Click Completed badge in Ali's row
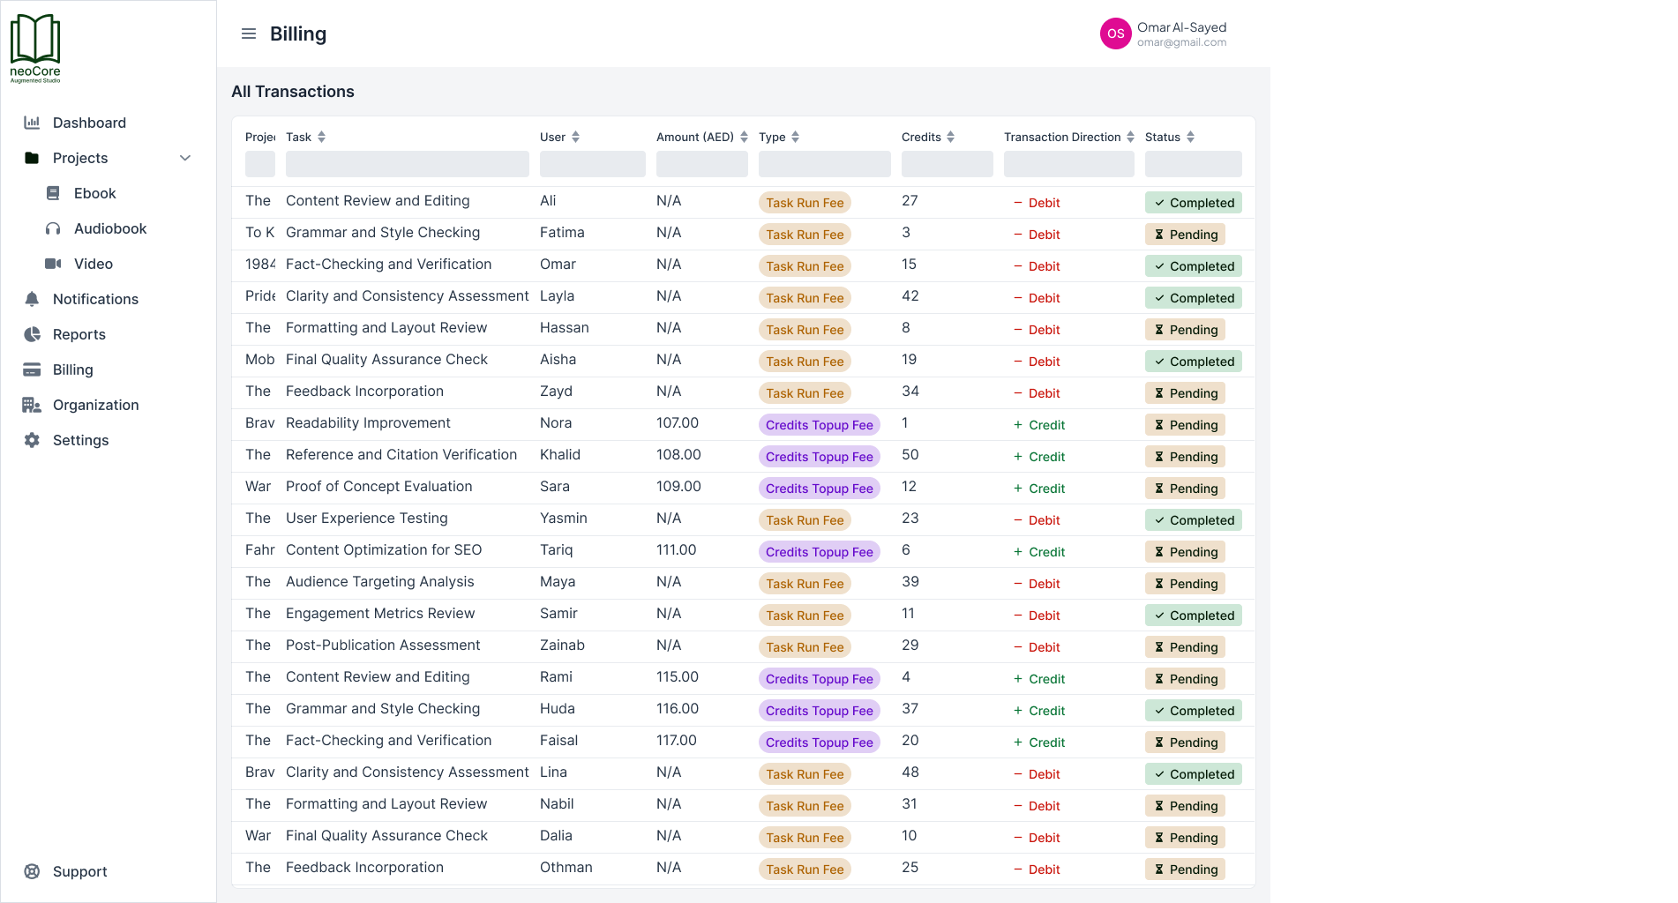 point(1193,203)
